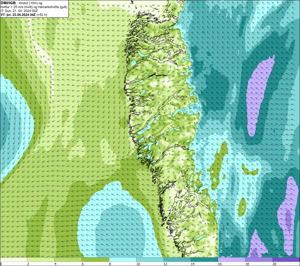Click the 2–4 m/s light green swatch
Screen dimensions: 300x266
[41, 259]
